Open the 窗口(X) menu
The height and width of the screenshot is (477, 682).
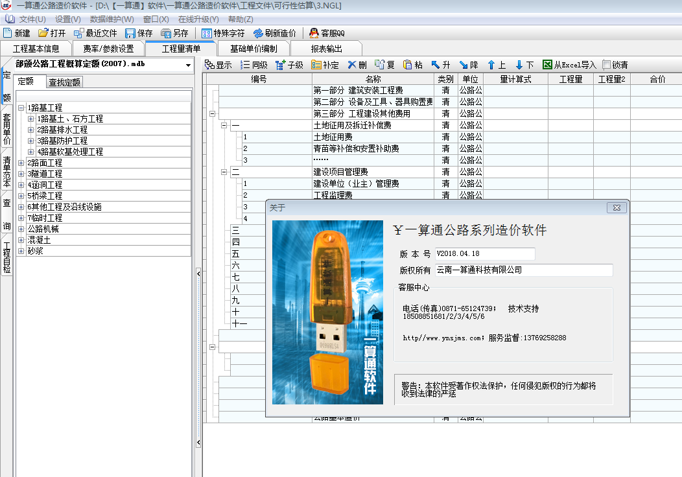pyautogui.click(x=156, y=19)
